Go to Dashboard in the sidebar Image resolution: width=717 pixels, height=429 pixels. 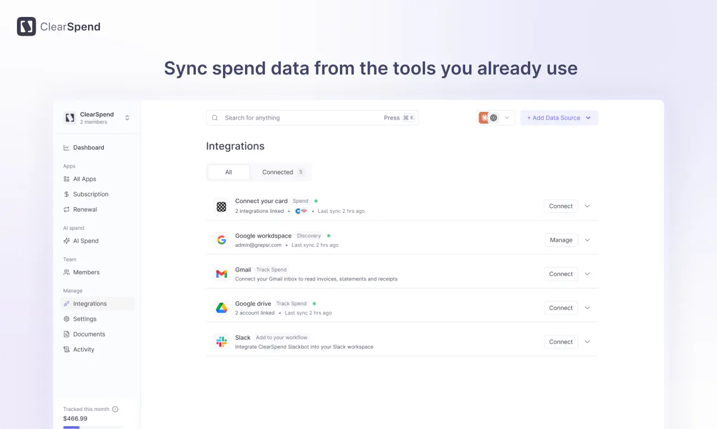tap(89, 147)
